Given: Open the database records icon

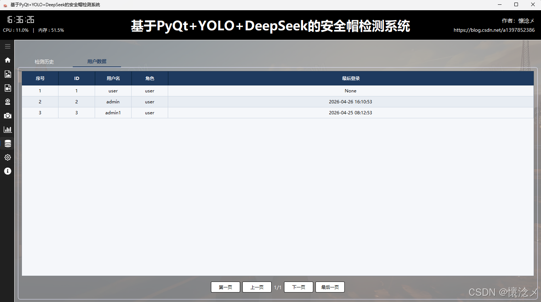Looking at the screenshot, I should (7, 144).
